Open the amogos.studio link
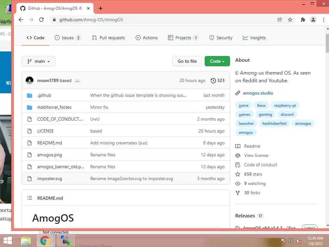329x247 pixels. pyautogui.click(x=258, y=93)
